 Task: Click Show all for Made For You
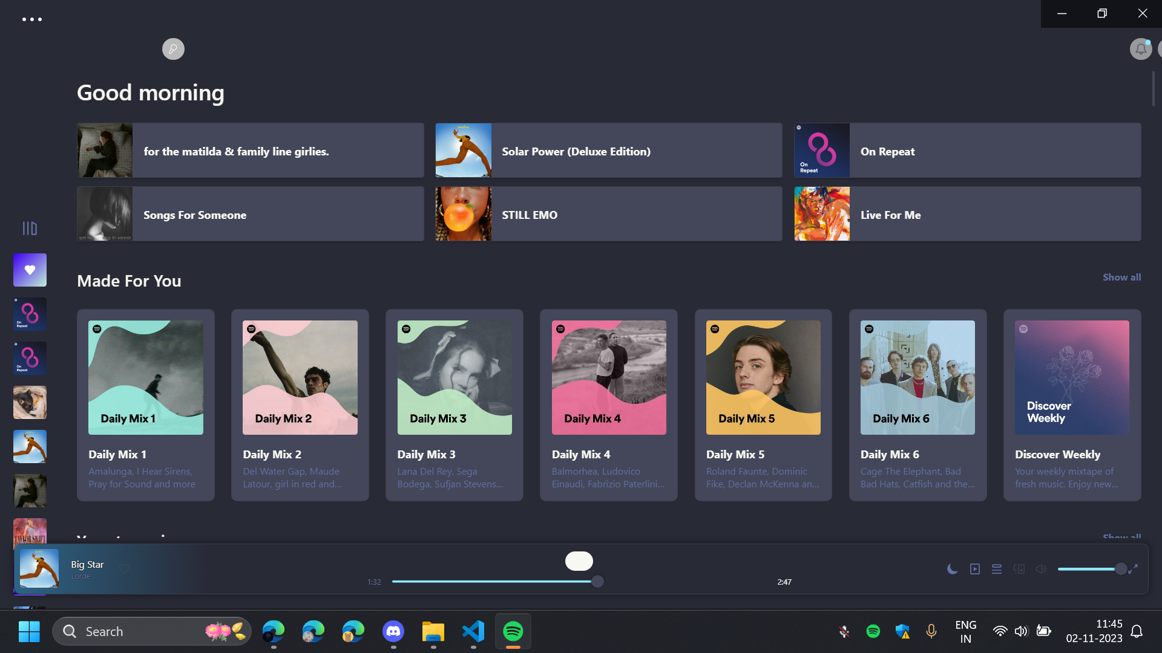point(1121,278)
